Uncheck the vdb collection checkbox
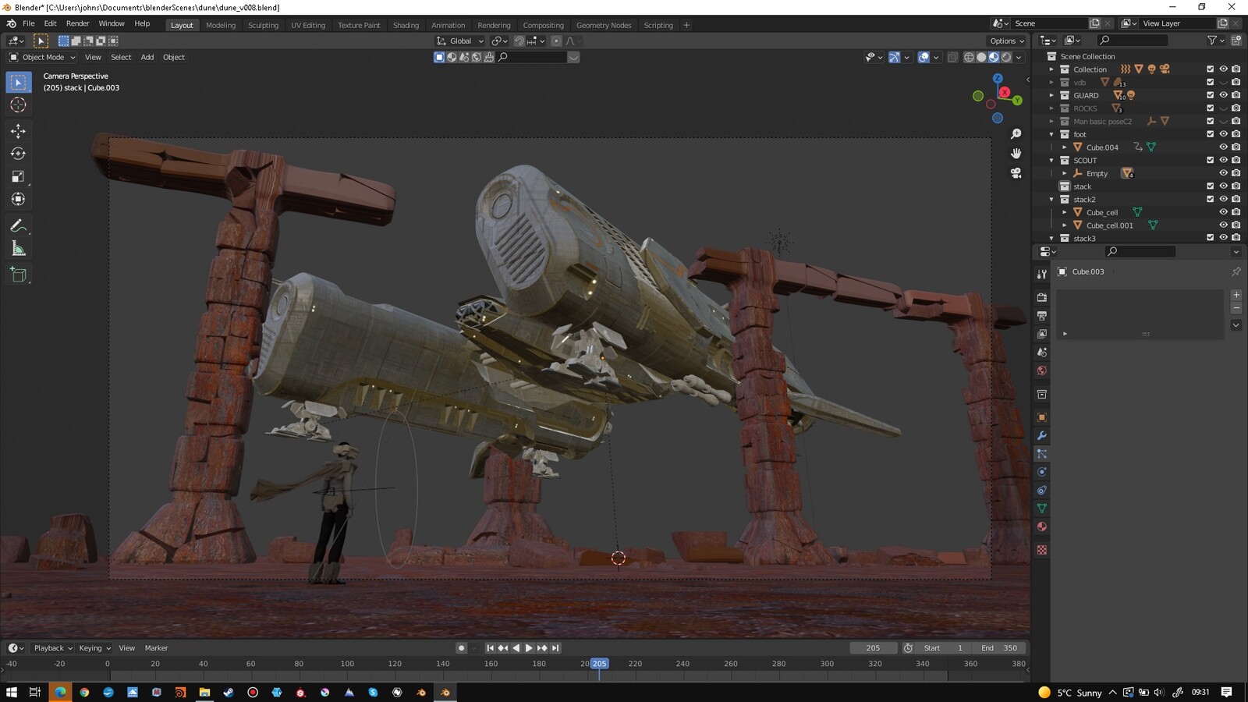The width and height of the screenshot is (1248, 702). pyautogui.click(x=1210, y=82)
